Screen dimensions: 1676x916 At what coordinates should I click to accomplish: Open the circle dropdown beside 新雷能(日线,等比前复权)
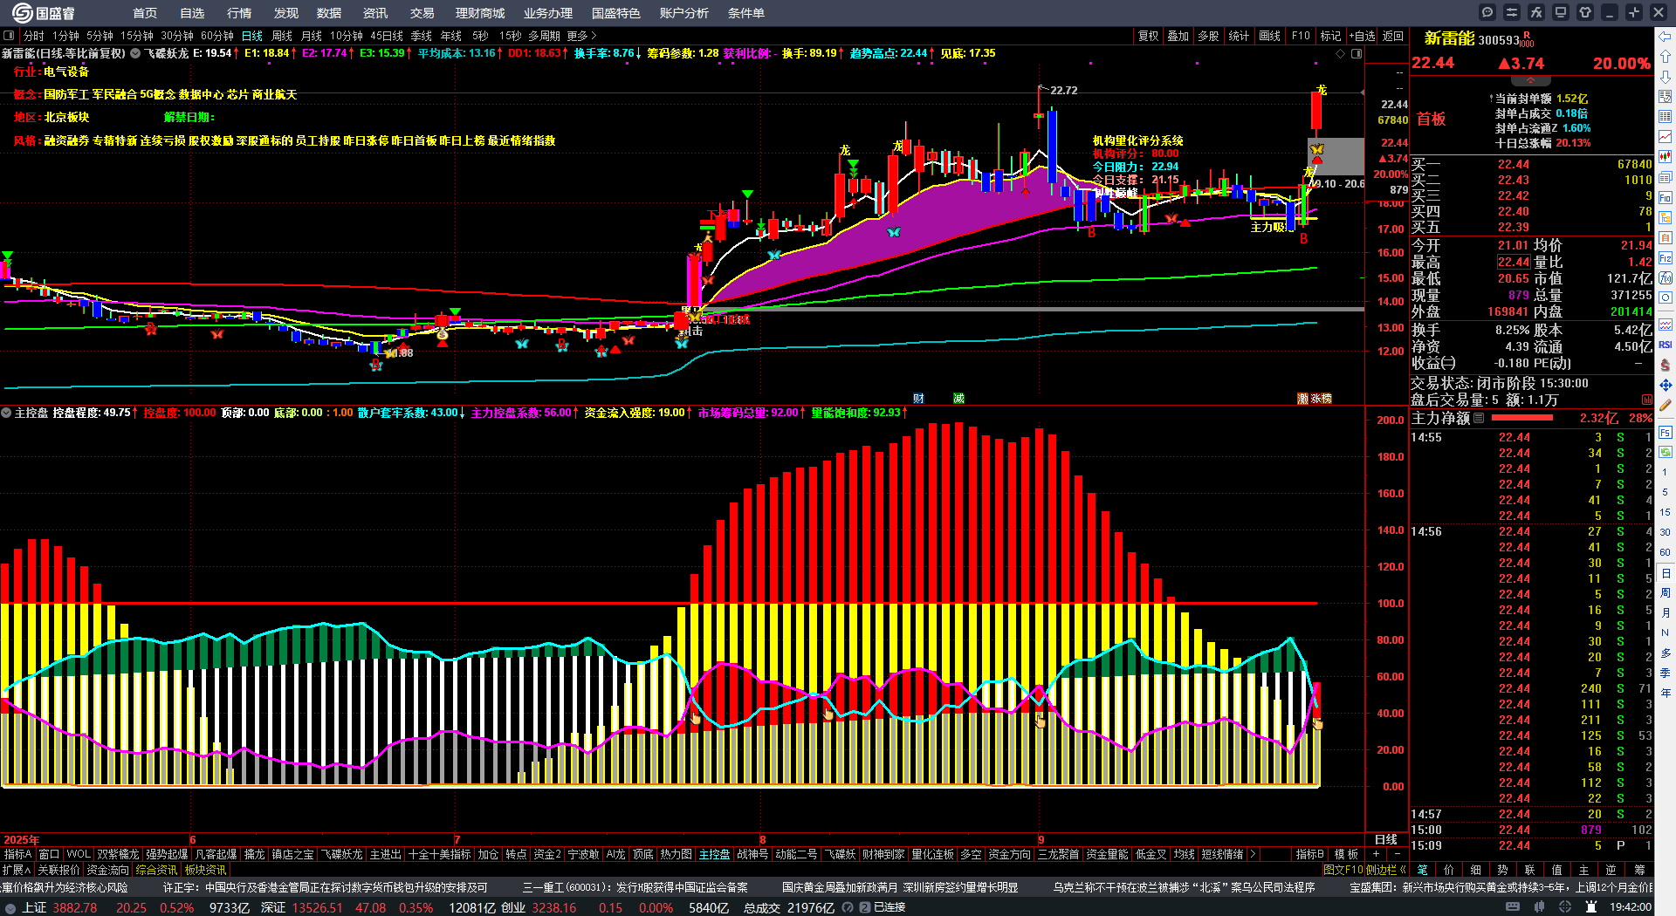coord(135,53)
